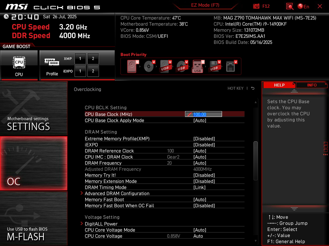329x246 pixels.
Task: Click the BIOS Ver E7E25IMS.AA1 text
Action: [239, 36]
